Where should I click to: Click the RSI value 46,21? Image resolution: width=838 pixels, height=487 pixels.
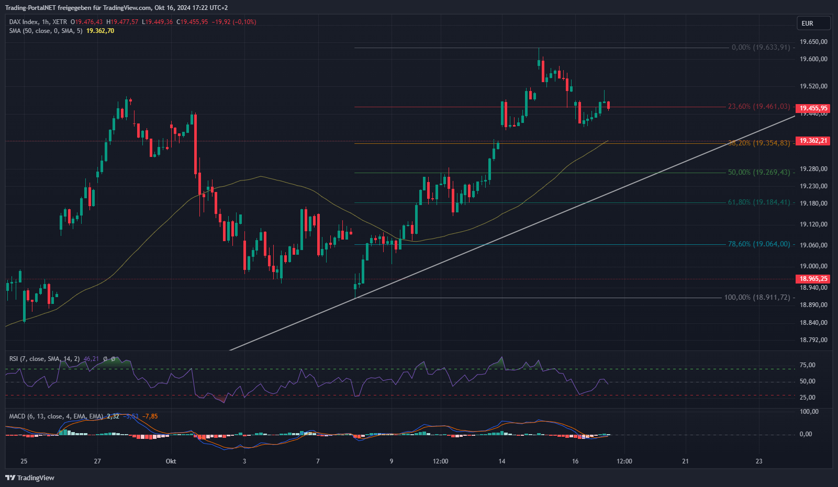(x=91, y=359)
